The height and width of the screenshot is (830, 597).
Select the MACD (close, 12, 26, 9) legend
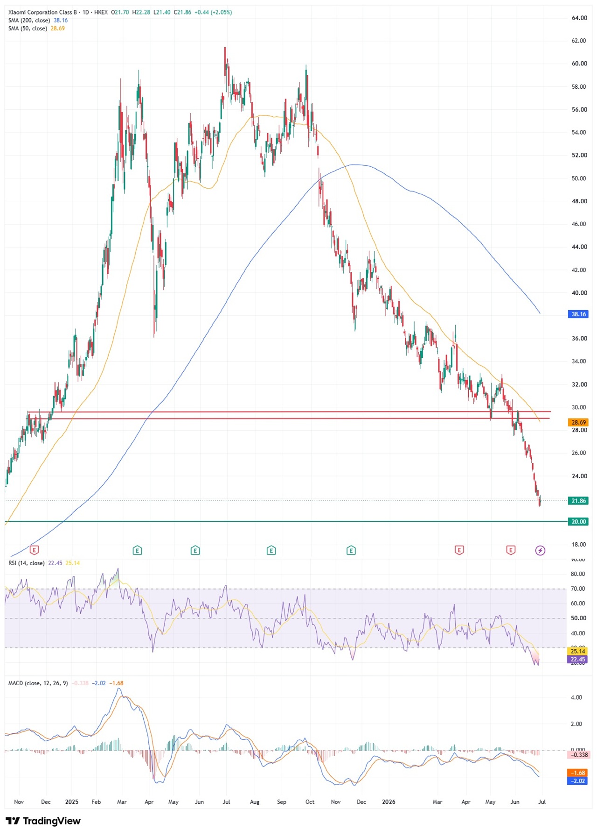(x=38, y=683)
